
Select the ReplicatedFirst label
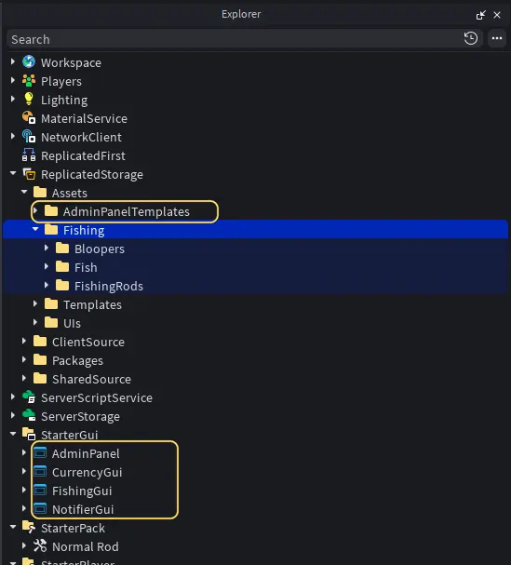click(x=83, y=155)
